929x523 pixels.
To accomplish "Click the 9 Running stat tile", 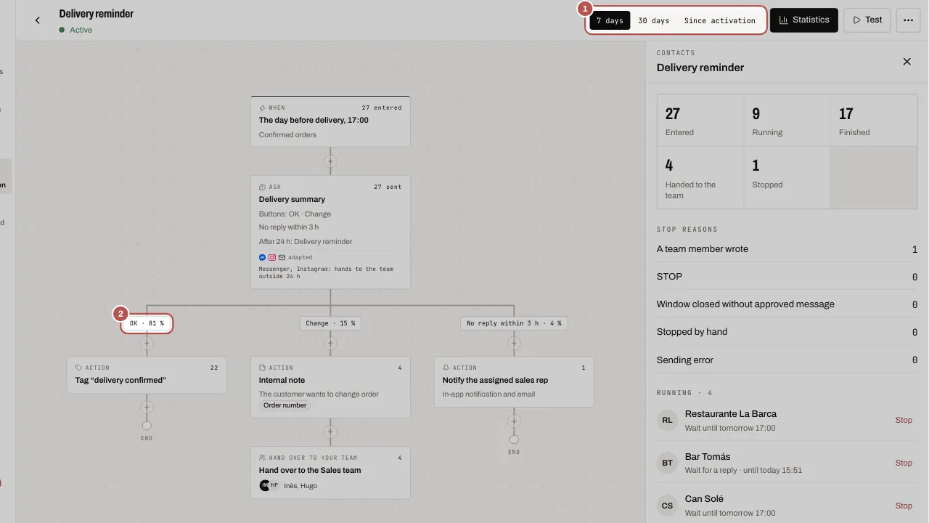I will click(787, 121).
